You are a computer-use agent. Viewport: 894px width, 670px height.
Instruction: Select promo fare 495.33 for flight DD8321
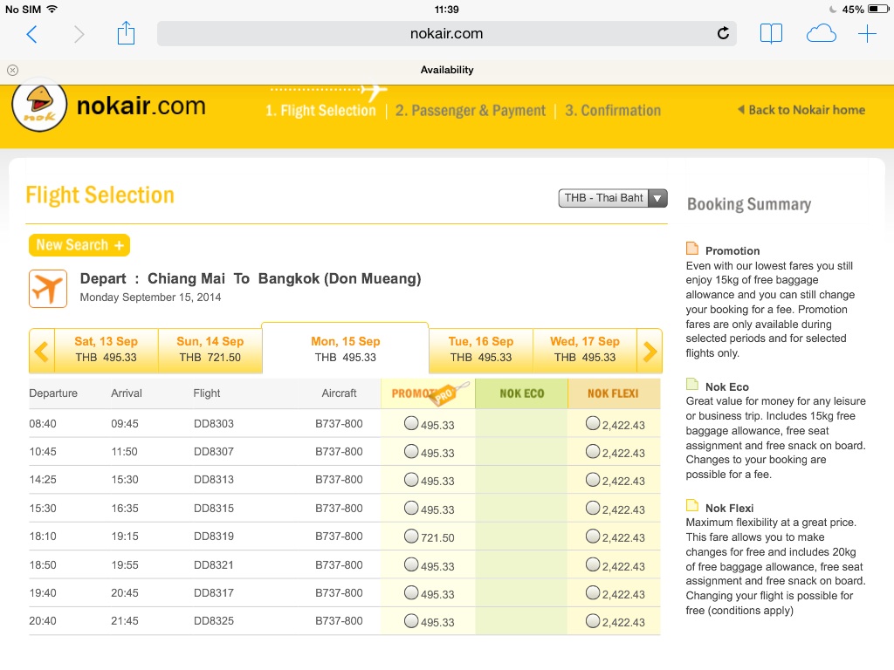point(411,564)
